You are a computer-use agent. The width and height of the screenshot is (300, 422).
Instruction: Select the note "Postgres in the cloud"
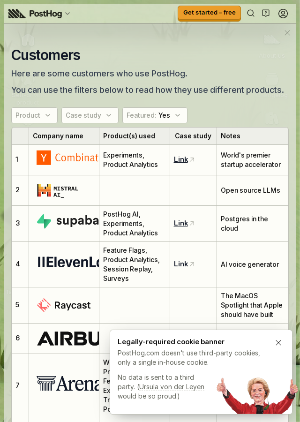[244, 224]
